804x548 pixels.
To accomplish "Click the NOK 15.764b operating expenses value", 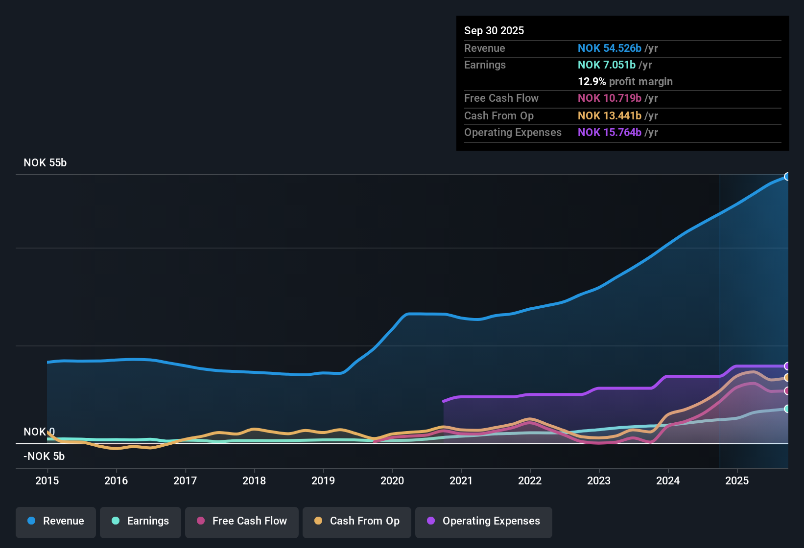I will 610,132.
